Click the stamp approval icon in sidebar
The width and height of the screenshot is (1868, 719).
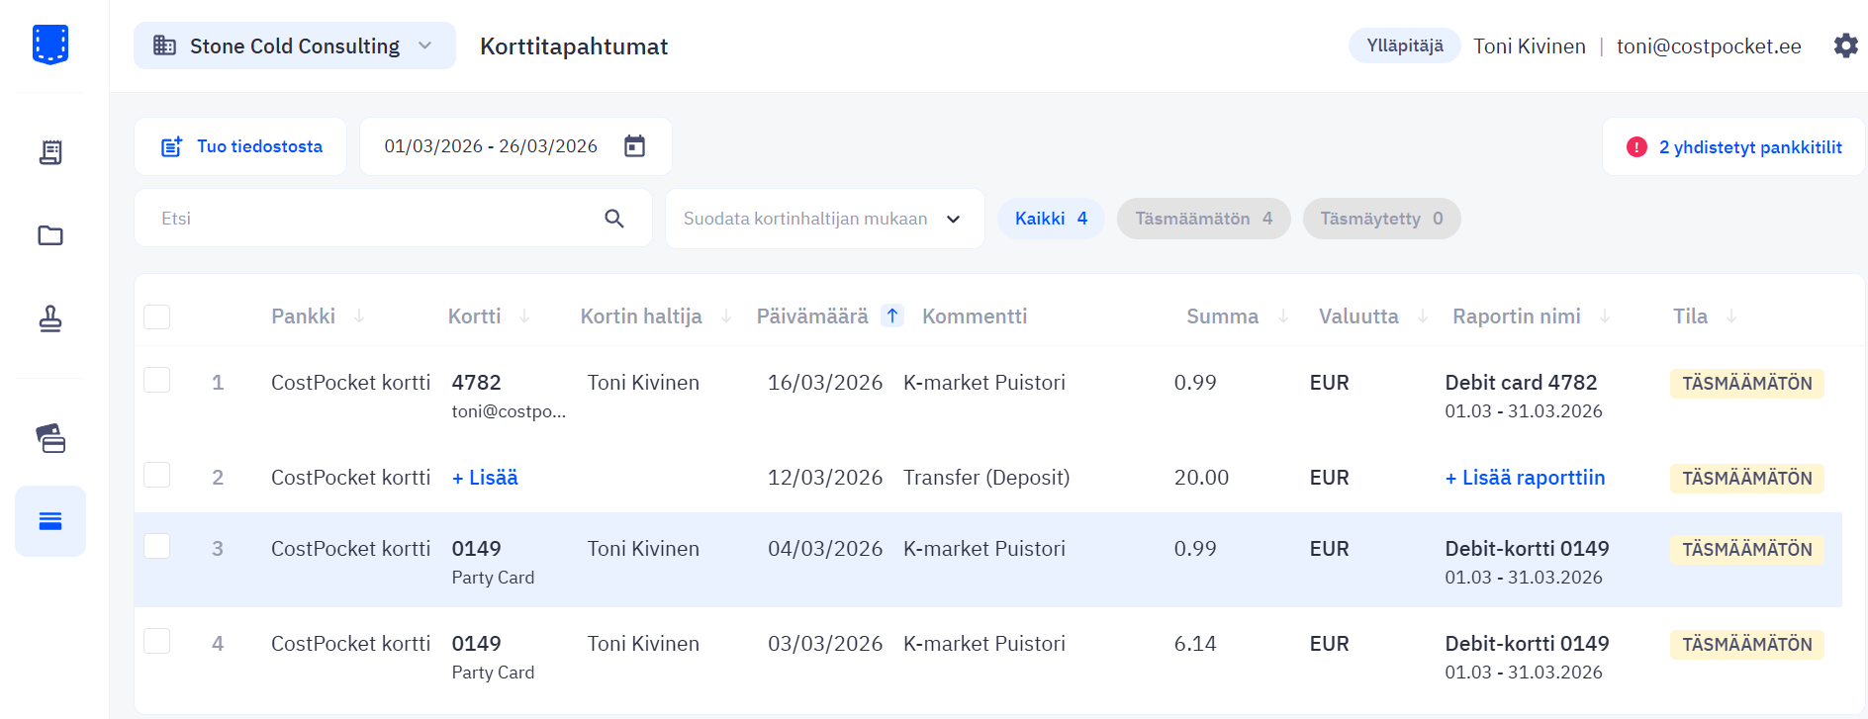[50, 318]
